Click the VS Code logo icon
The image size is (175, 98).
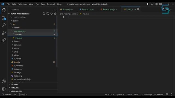[x=3, y=4]
